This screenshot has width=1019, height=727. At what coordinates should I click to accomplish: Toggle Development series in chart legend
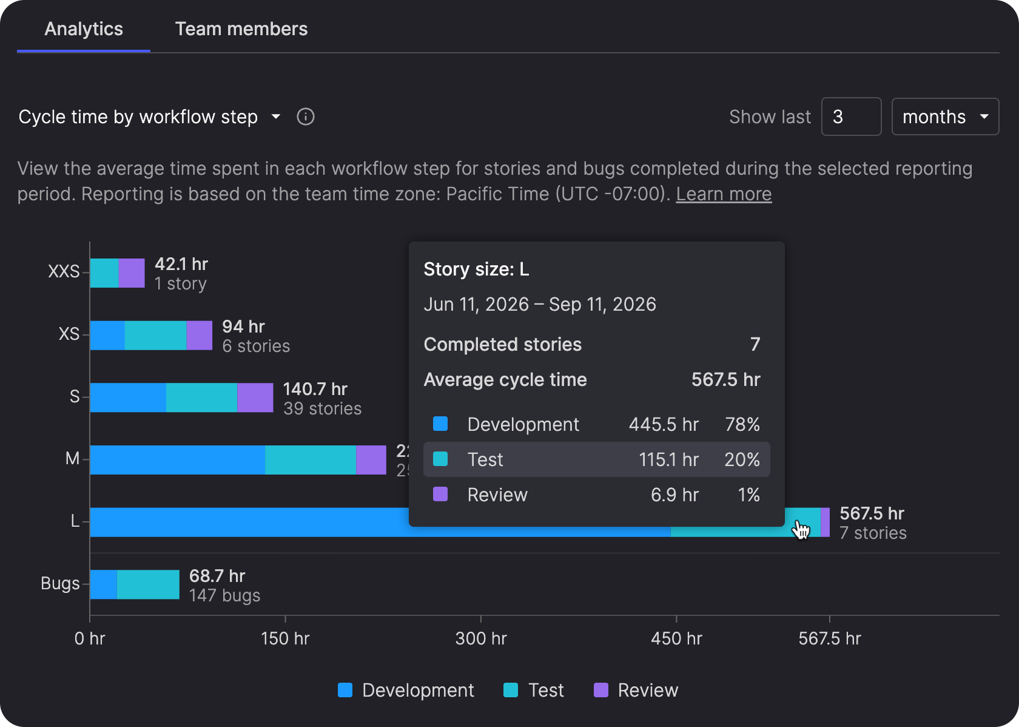tap(406, 690)
